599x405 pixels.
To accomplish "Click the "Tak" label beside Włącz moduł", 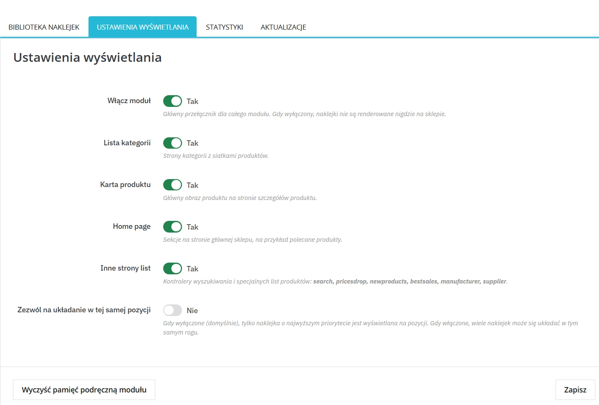I will [x=192, y=101].
